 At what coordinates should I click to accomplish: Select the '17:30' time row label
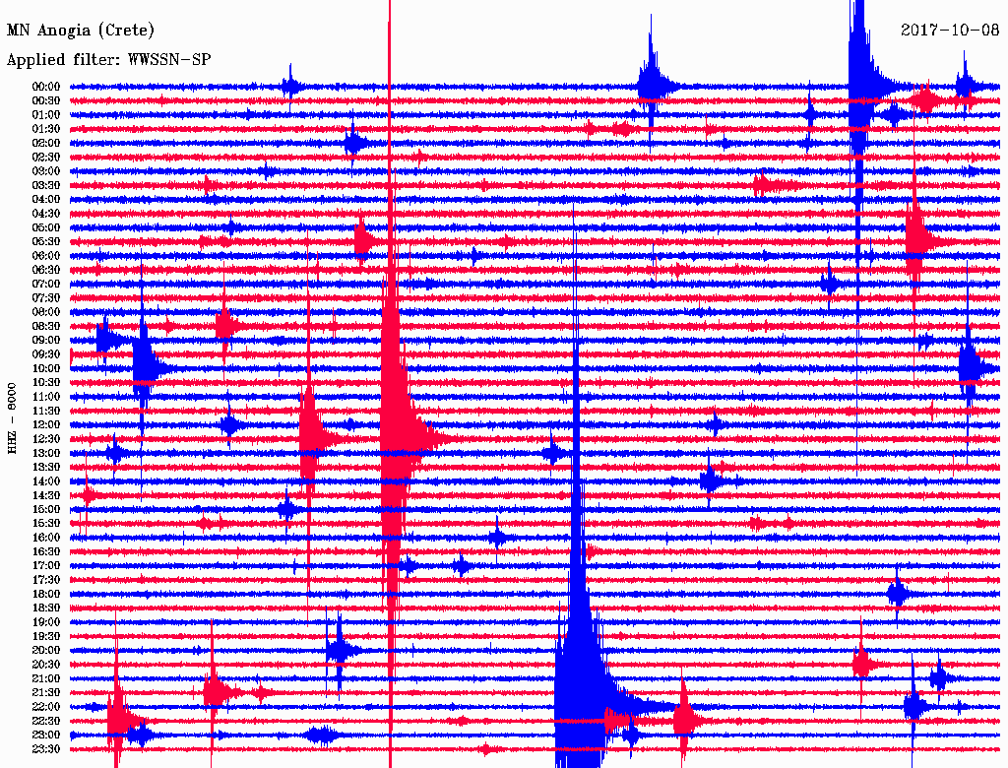coord(46,580)
